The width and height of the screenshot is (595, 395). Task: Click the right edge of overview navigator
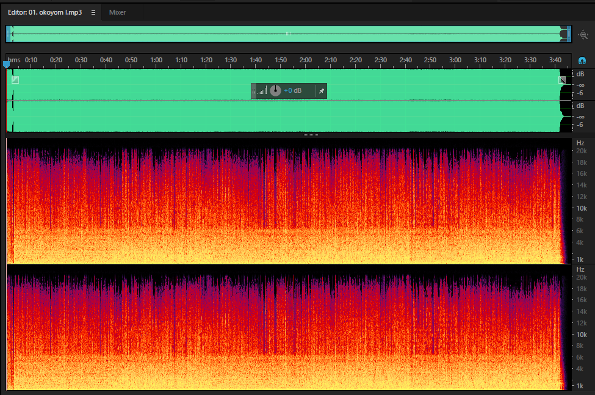569,34
